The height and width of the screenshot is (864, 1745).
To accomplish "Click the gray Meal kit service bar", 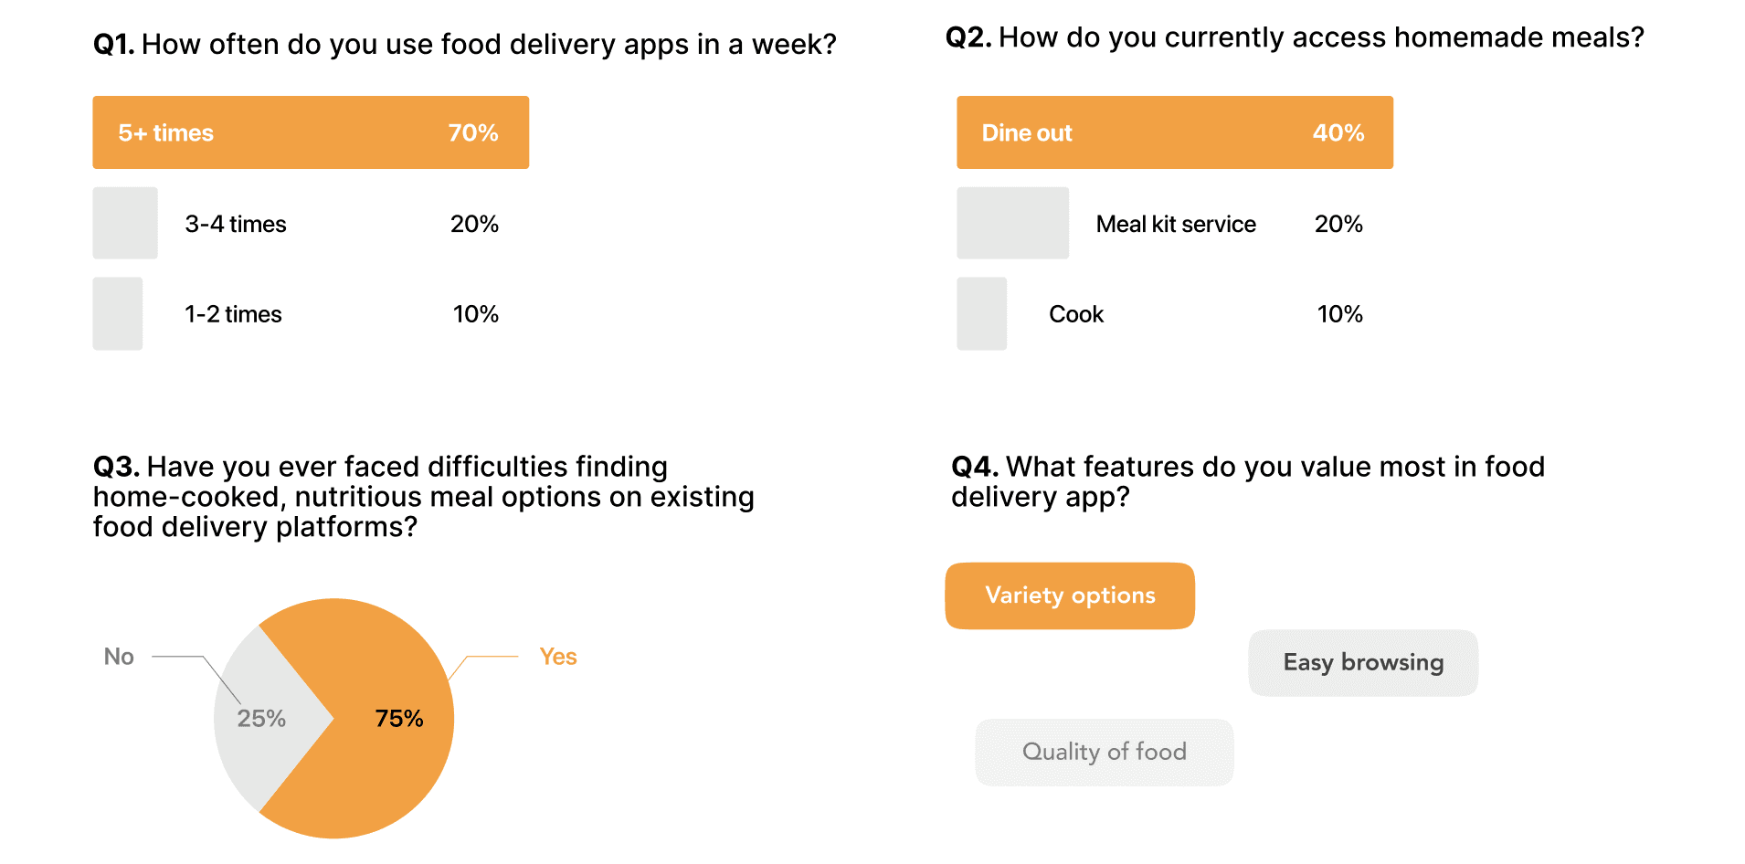I will click(1012, 224).
